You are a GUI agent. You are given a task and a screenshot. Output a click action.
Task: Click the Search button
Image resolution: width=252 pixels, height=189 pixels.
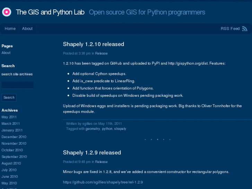[x=9, y=97]
